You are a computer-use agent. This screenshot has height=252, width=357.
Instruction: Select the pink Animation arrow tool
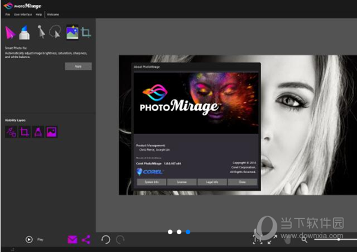tap(10, 33)
